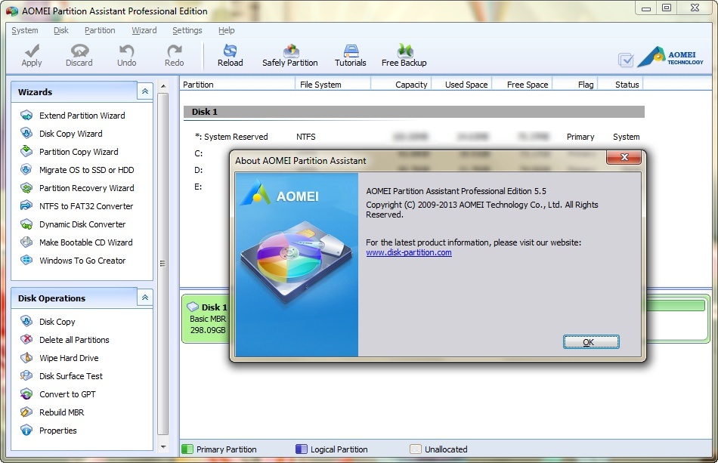Collapse the Wizards panel
The height and width of the screenshot is (463, 718).
coord(144,91)
